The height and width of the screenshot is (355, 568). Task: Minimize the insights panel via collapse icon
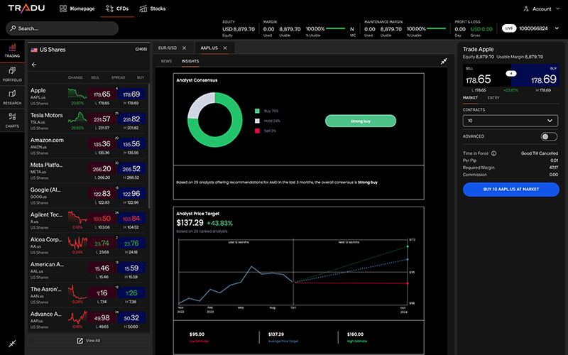pos(444,61)
